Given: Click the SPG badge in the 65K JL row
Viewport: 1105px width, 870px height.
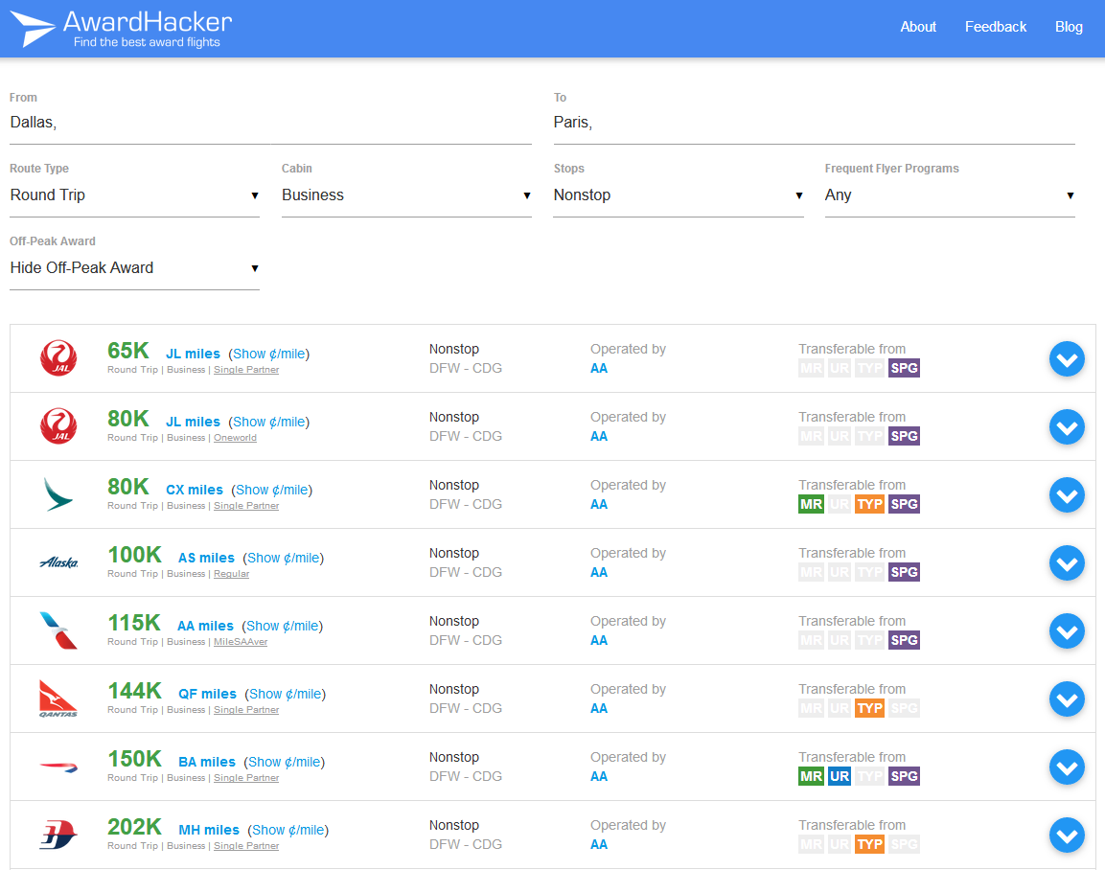Looking at the screenshot, I should pyautogui.click(x=904, y=368).
